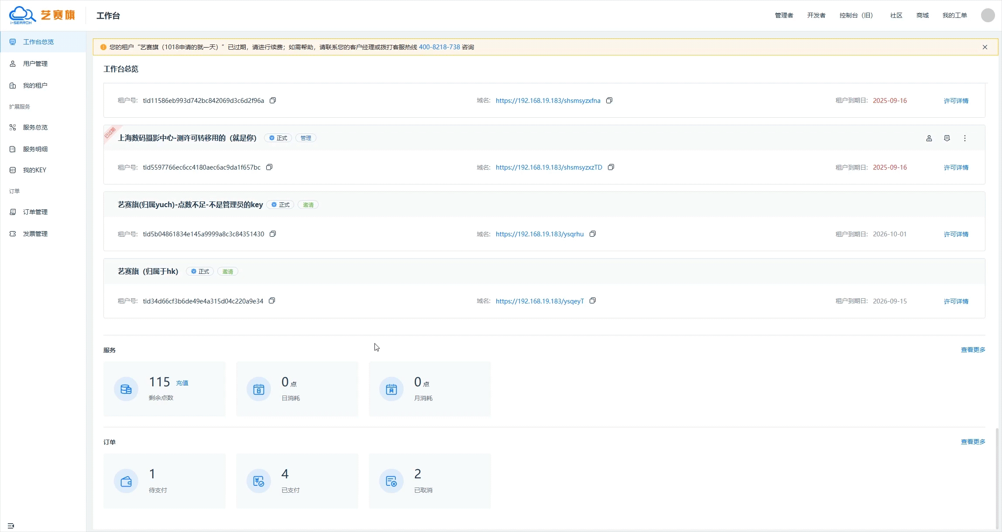Open 用户管理 in the sidebar
Screen dimensions: 1002x532
coord(35,64)
